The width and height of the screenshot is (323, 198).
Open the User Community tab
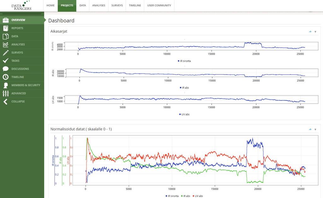[x=159, y=5]
